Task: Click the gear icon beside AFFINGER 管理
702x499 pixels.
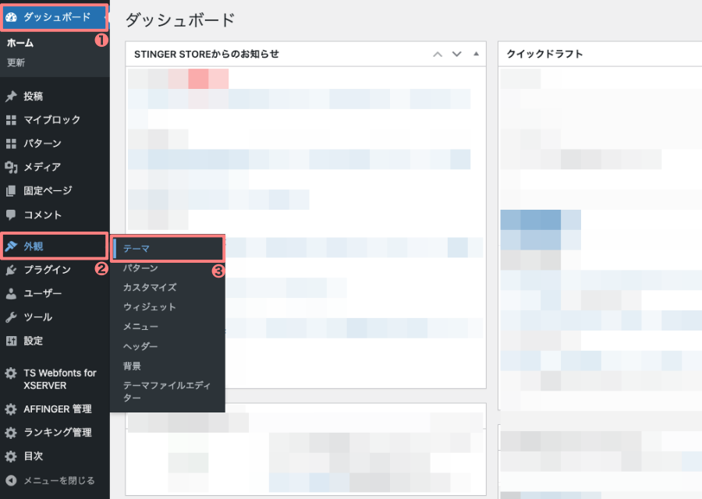Action: (11, 409)
